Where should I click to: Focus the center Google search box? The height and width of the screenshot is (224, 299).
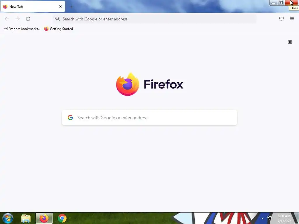click(149, 118)
